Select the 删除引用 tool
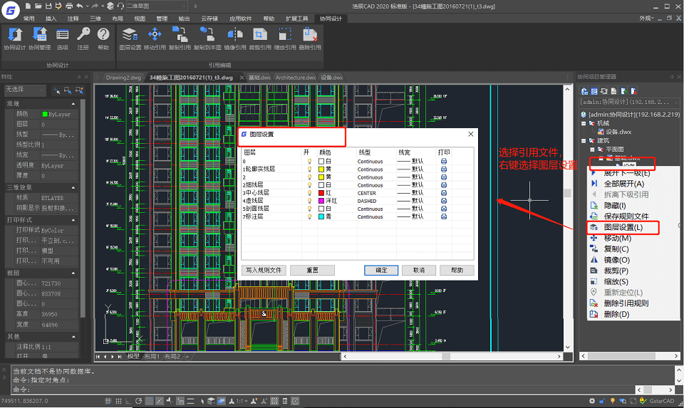The image size is (684, 408). [310, 38]
